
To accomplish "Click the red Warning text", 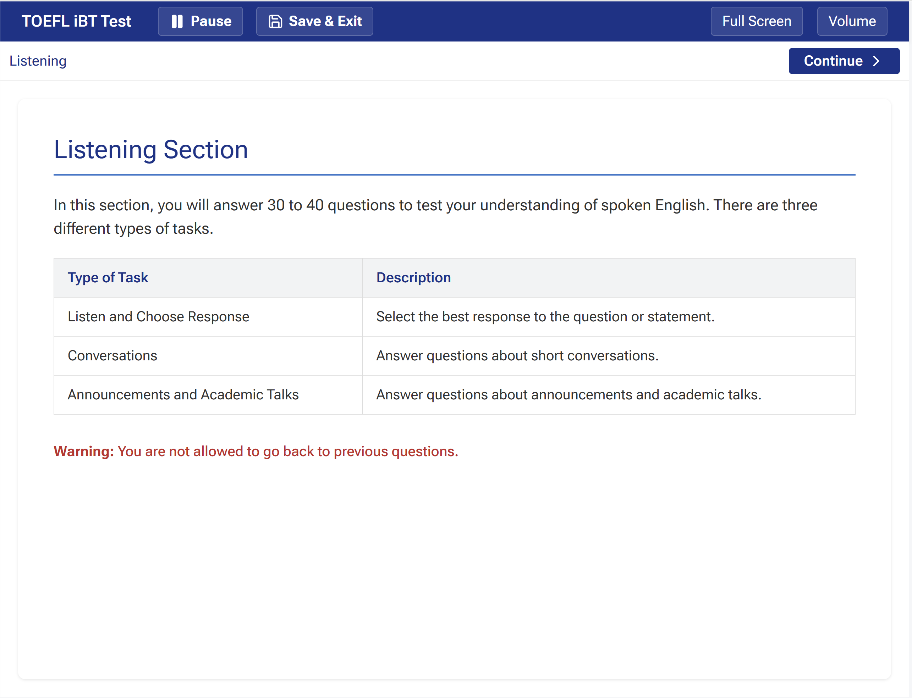I will (x=256, y=451).
